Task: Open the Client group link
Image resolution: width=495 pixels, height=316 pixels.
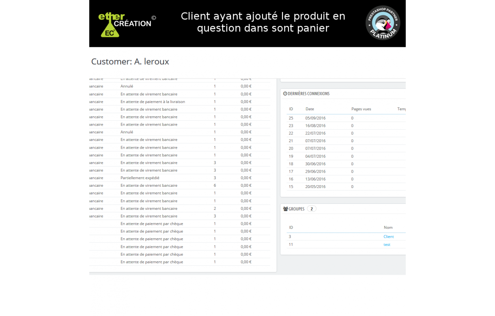Action: click(388, 237)
